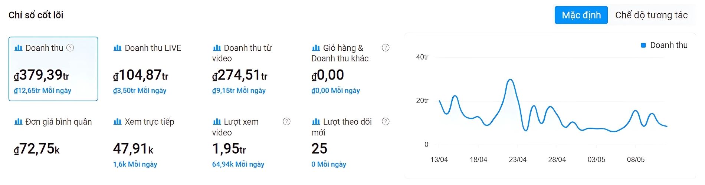Viewport: 705px width, 185px height.
Task: Toggle the Doanh thu legend series
Action: click(x=664, y=45)
